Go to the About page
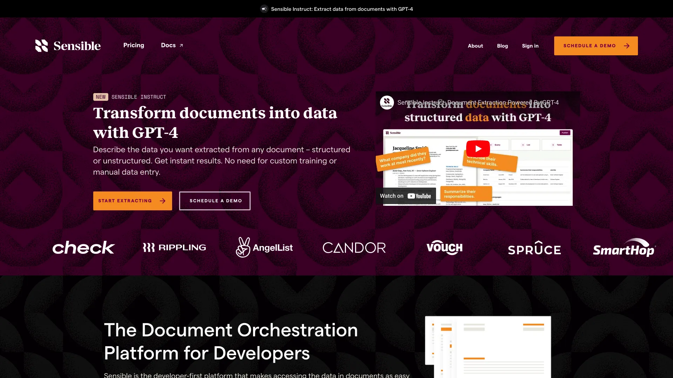This screenshot has height=378, width=673. (475, 46)
